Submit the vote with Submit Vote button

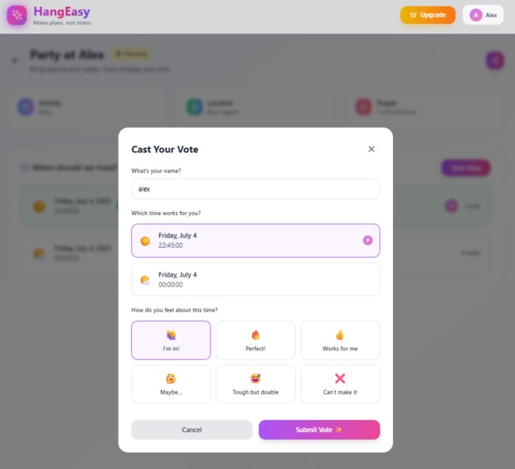coord(319,430)
